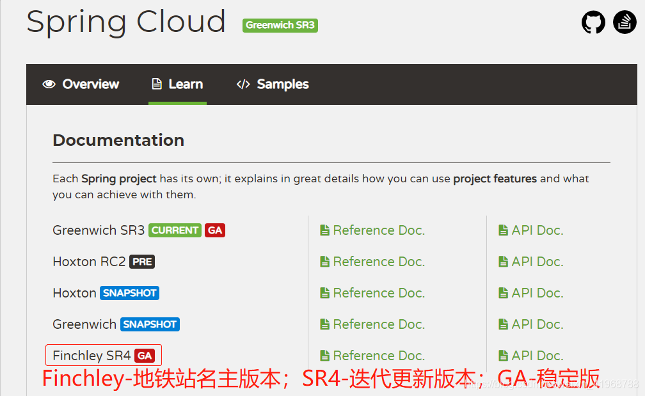Click document icon of Greenwich SNAPSHOT Reference Doc
Screen dimensions: 645x396
click(324, 324)
